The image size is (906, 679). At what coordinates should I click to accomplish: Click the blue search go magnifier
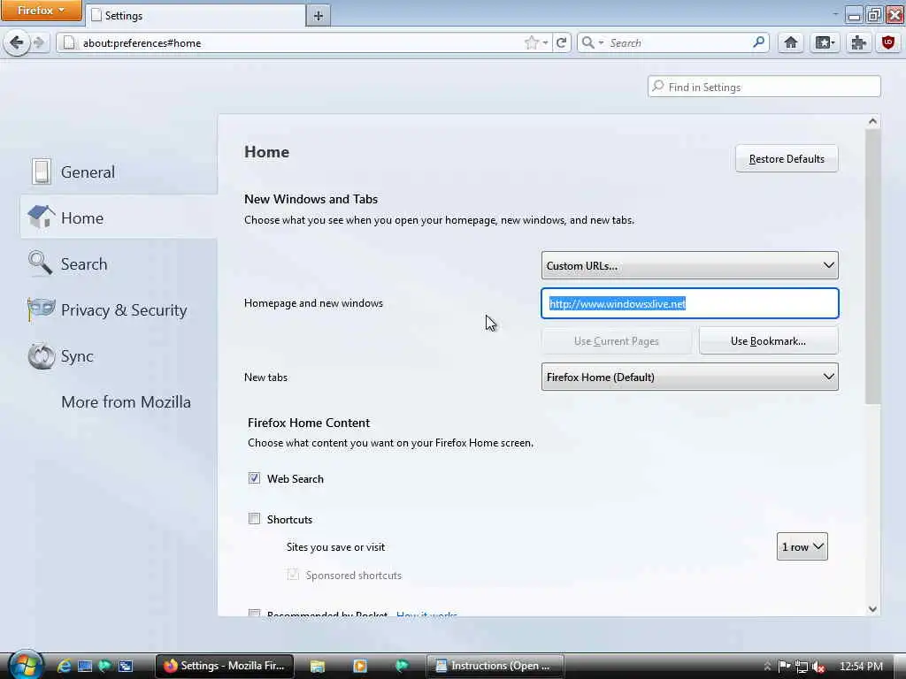tap(758, 42)
